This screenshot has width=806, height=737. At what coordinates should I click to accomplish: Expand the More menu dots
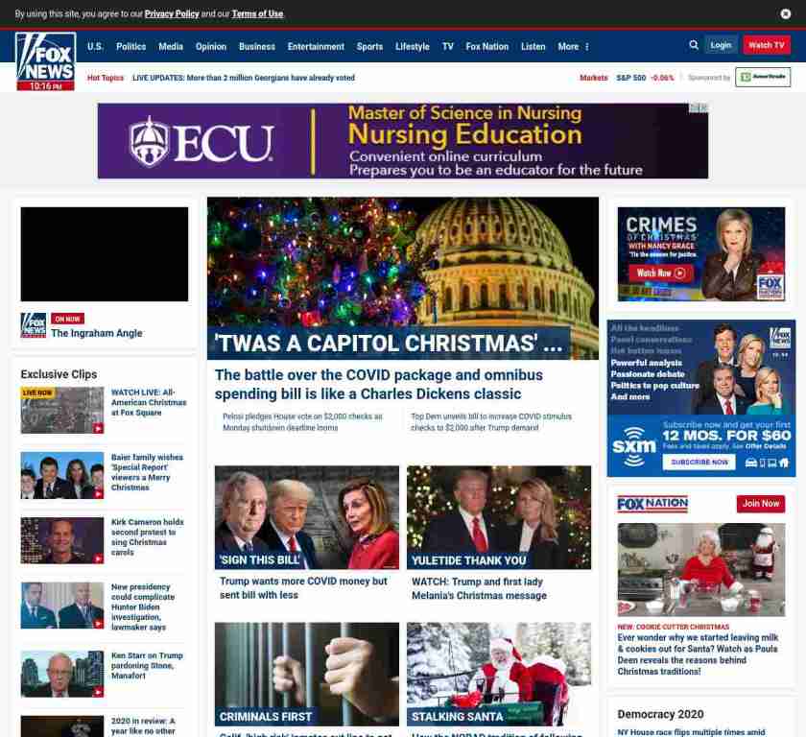587,47
